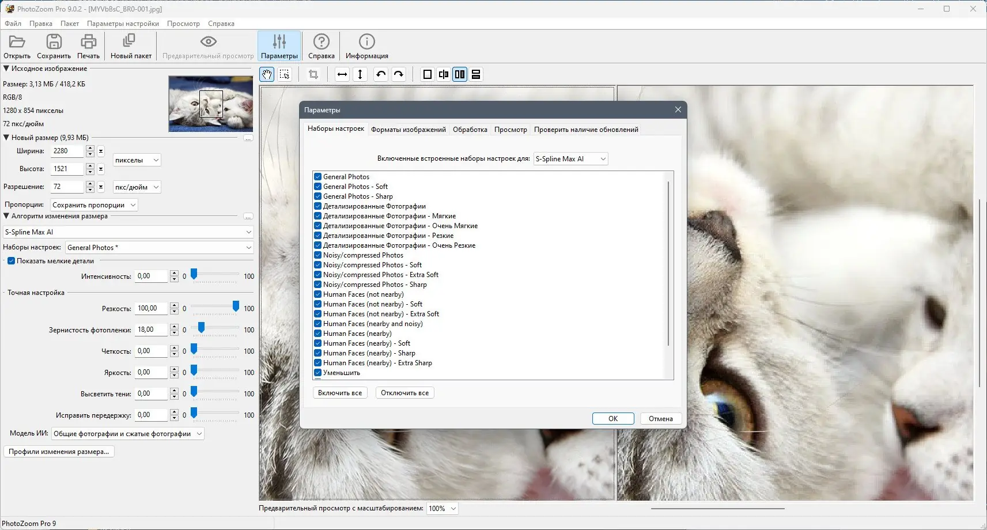This screenshot has height=530, width=987.
Task: Click the Отключить все button
Action: tap(404, 393)
